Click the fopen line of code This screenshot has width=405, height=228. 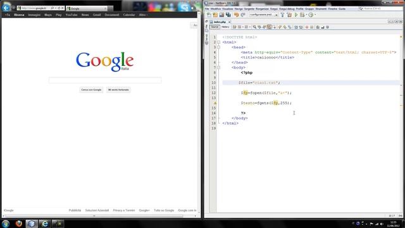[x=266, y=93]
